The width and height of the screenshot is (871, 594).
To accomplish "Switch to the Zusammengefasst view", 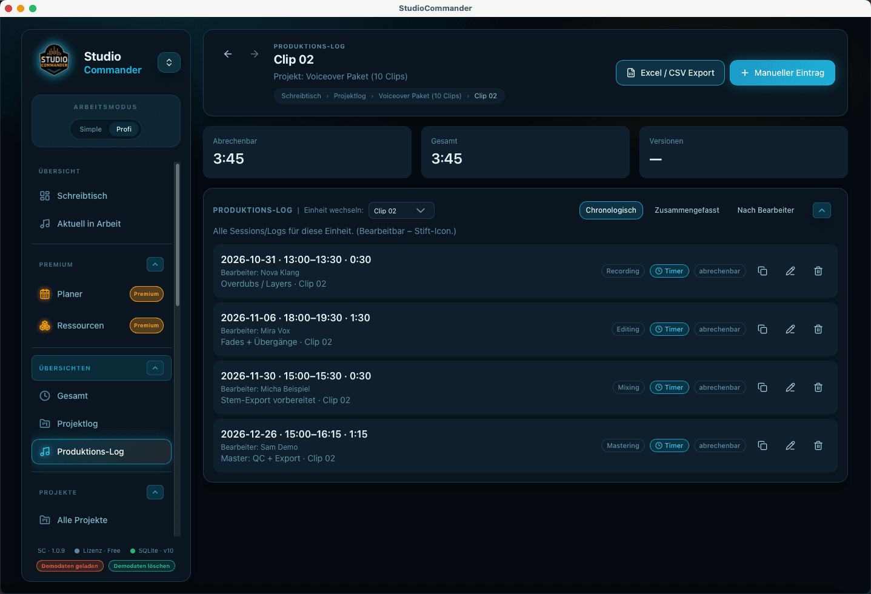I will (x=687, y=210).
